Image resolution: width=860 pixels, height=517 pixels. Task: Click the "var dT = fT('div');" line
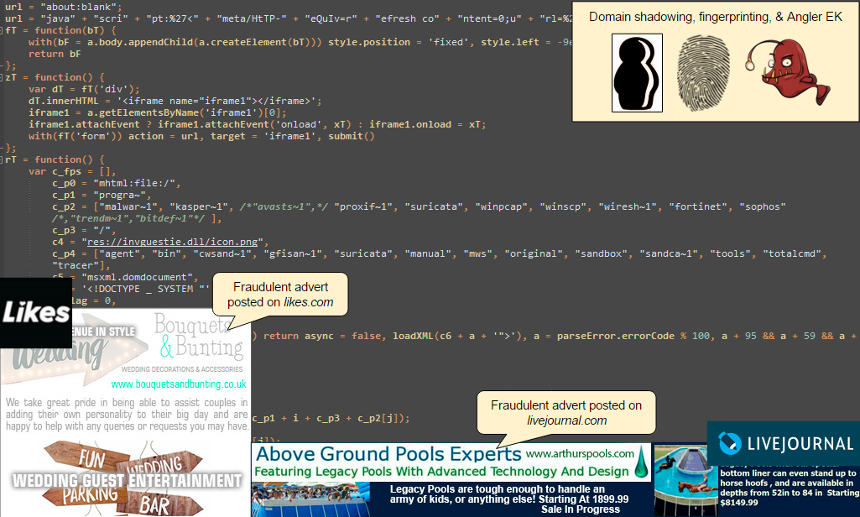coord(84,90)
